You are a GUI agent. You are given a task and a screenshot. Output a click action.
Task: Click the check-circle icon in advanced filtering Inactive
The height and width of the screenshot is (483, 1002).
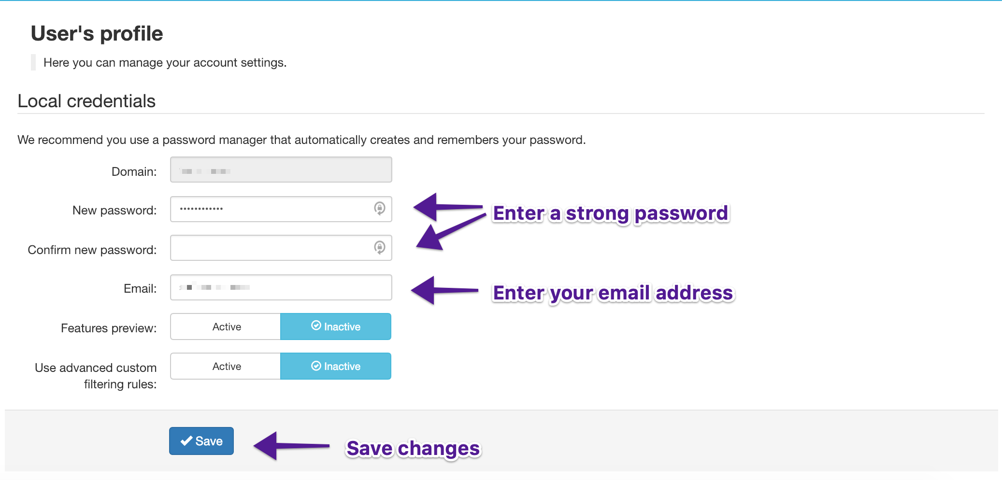(316, 366)
